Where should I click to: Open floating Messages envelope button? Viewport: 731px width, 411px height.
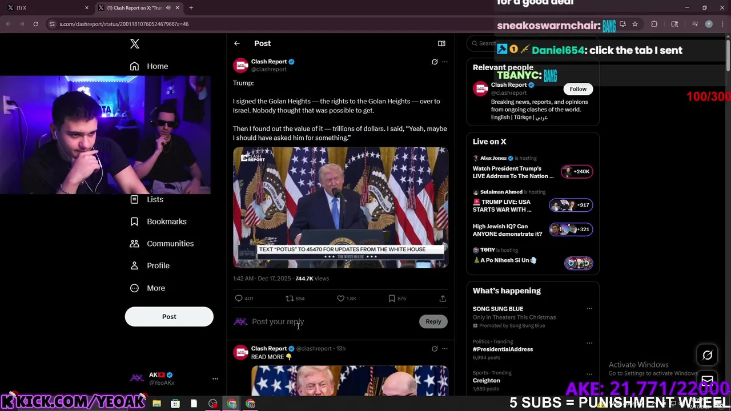tap(708, 380)
